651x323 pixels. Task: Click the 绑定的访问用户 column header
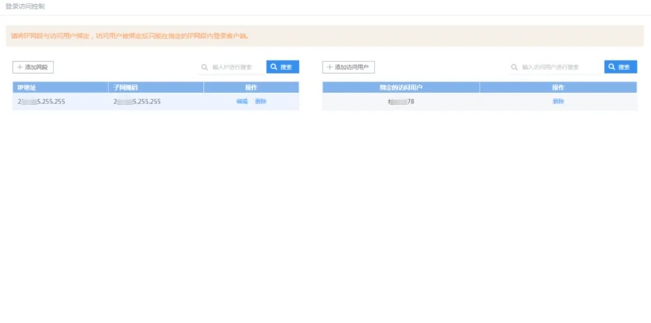coord(400,86)
